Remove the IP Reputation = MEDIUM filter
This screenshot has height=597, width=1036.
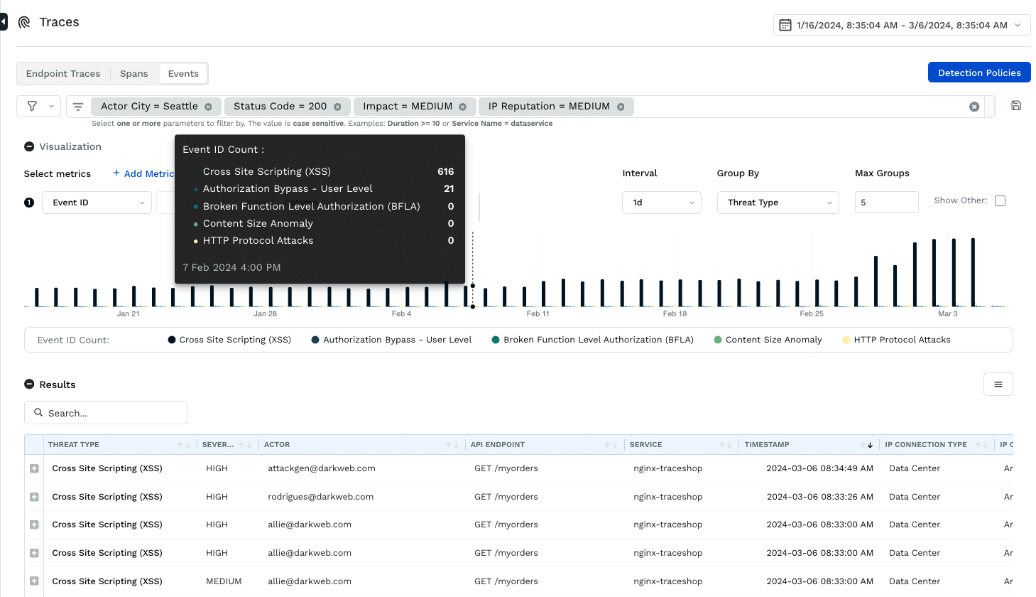click(621, 107)
